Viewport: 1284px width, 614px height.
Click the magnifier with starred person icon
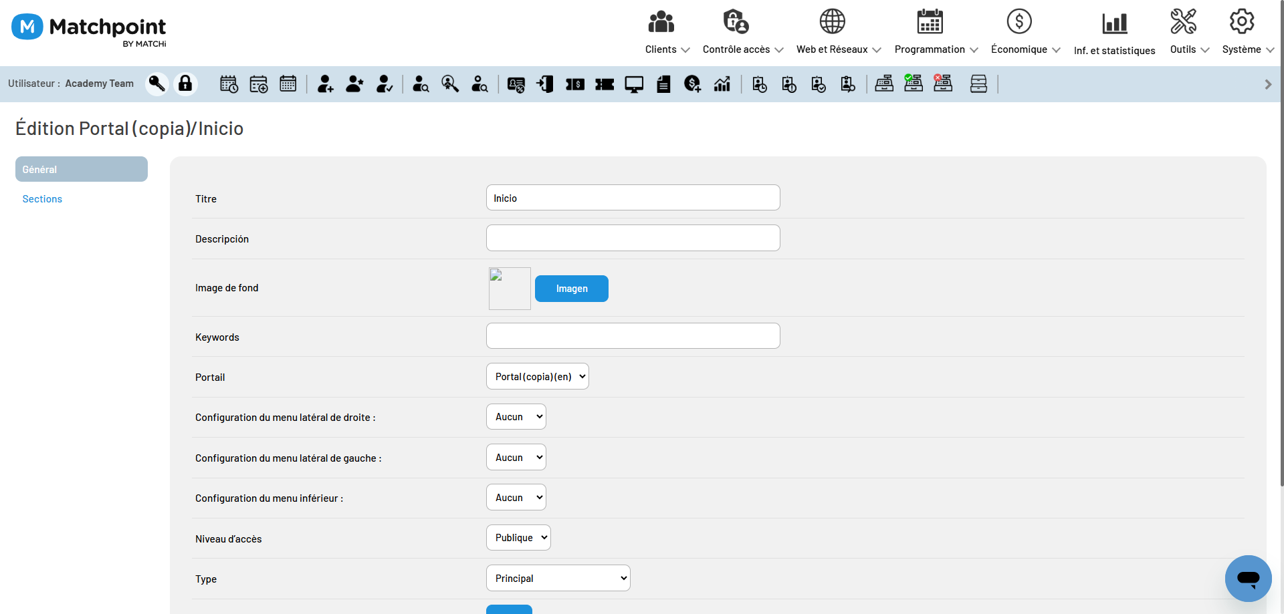click(x=450, y=84)
